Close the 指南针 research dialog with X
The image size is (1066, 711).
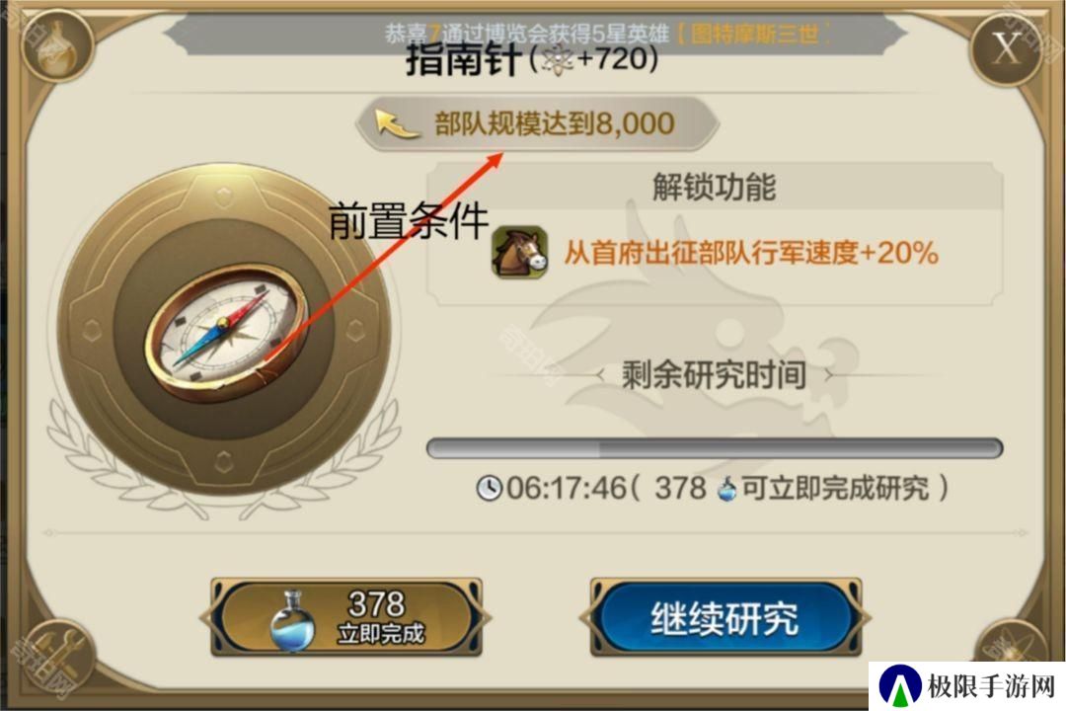coord(1006,49)
